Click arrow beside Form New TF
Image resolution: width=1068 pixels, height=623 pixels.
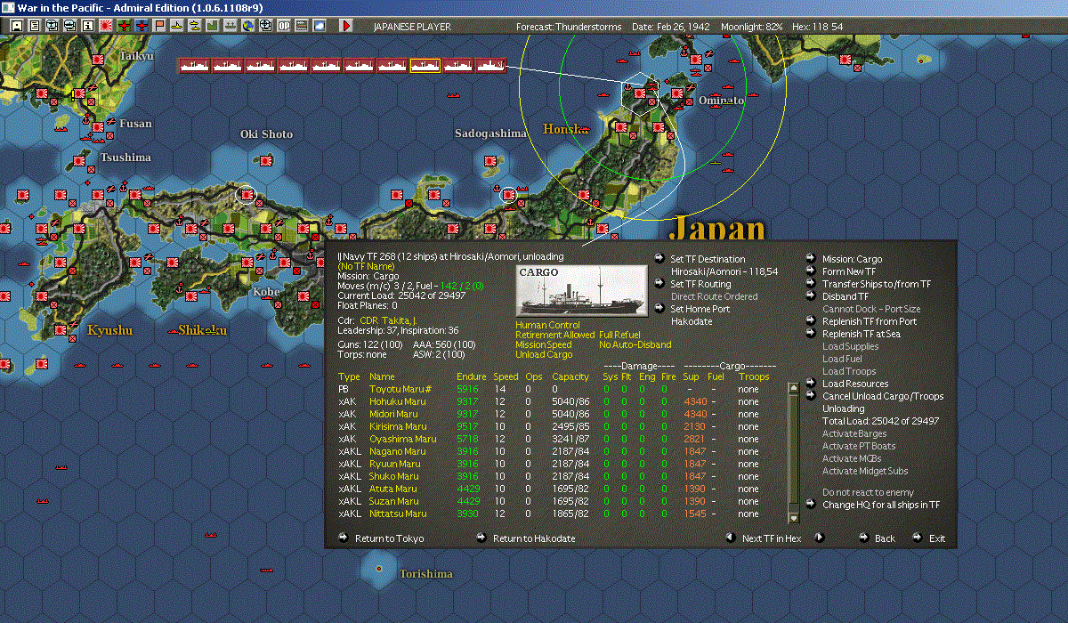click(x=811, y=271)
